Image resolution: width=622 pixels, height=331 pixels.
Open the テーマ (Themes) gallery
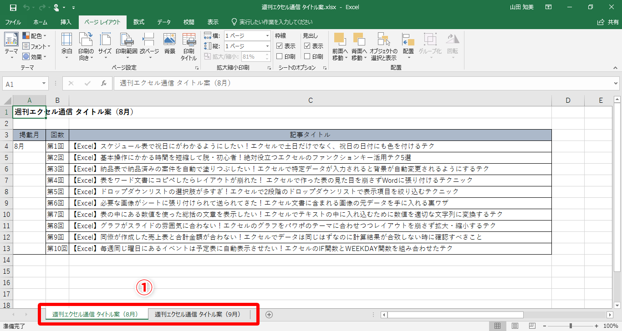point(11,46)
